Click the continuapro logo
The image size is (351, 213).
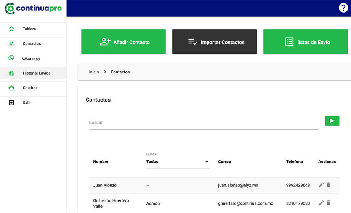point(33,8)
